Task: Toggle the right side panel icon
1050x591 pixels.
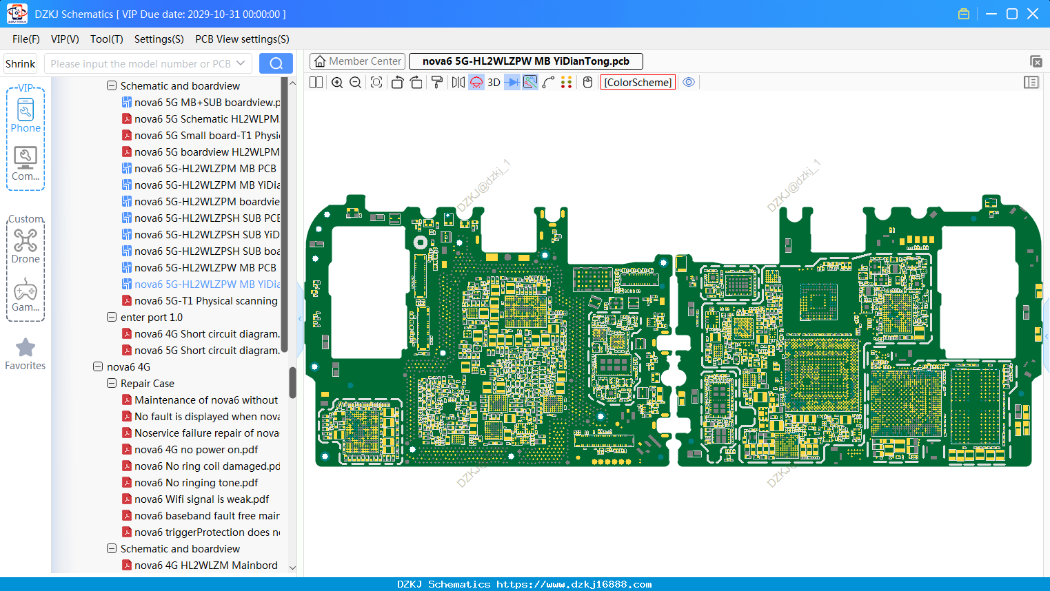Action: coord(1031,83)
